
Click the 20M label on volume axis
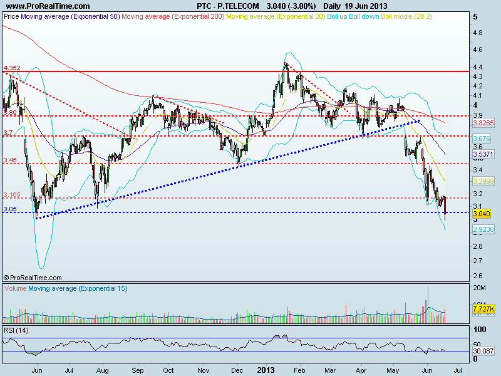479,288
